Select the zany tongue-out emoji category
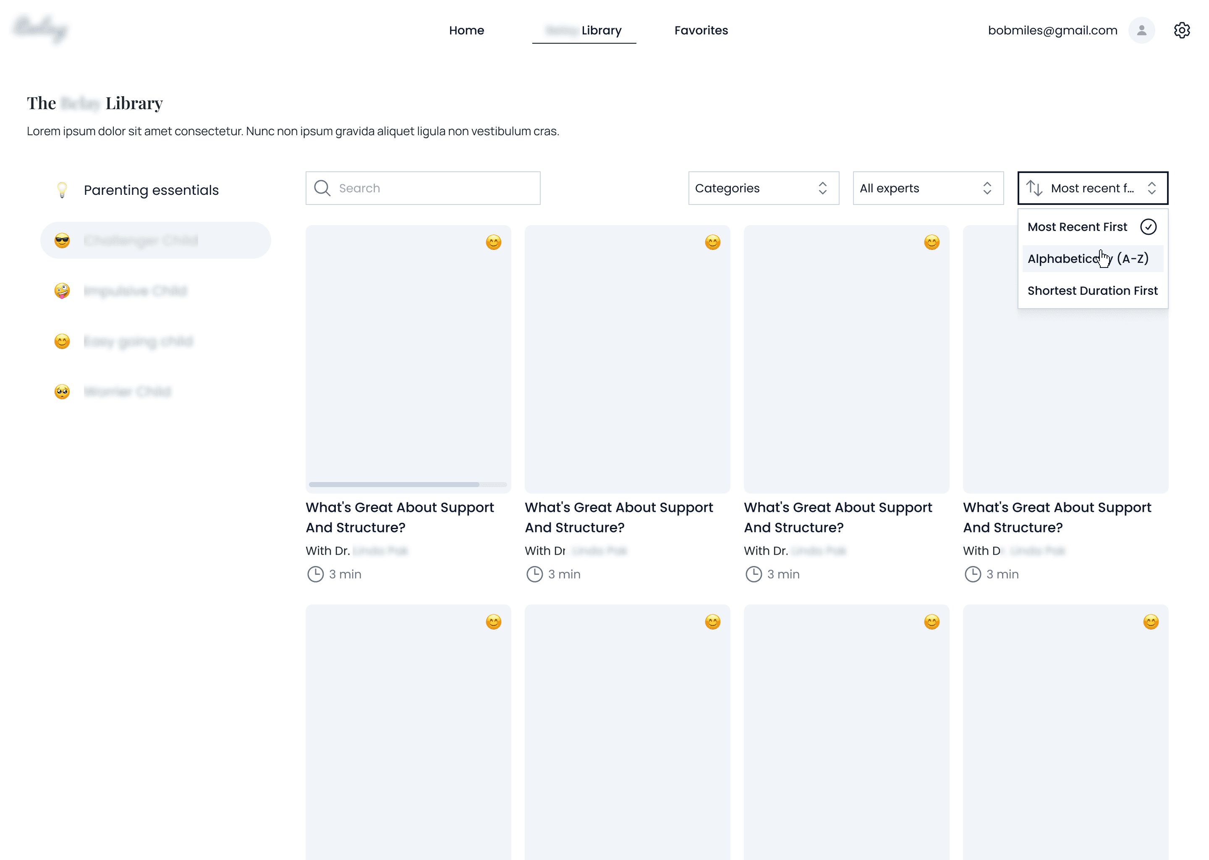This screenshot has width=1209, height=860. 62,291
